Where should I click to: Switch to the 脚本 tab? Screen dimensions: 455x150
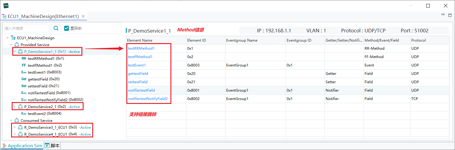pyautogui.click(x=53, y=146)
